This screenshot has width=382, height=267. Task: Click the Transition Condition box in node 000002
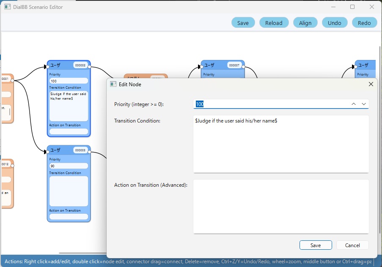click(69, 106)
